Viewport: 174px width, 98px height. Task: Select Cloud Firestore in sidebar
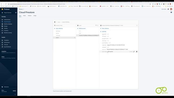click(x=7, y=22)
